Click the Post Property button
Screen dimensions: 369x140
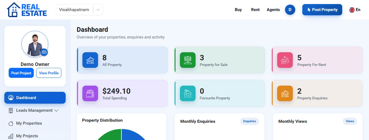[x=322, y=10]
